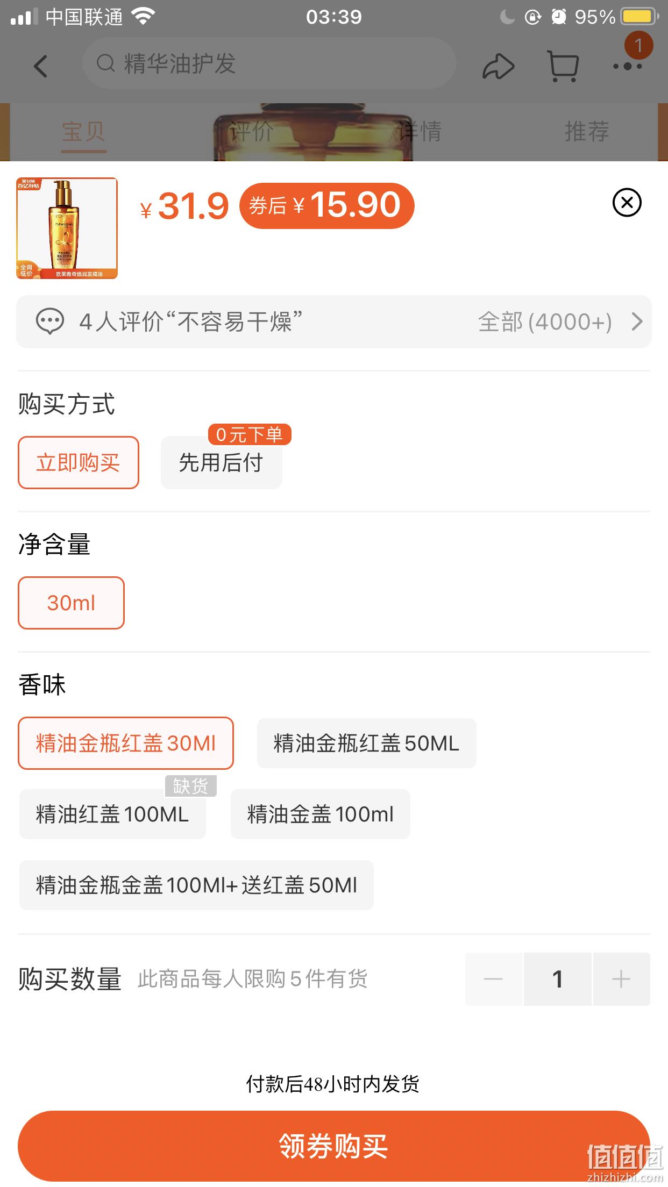Decrease quantity with minus icon

tap(493, 979)
